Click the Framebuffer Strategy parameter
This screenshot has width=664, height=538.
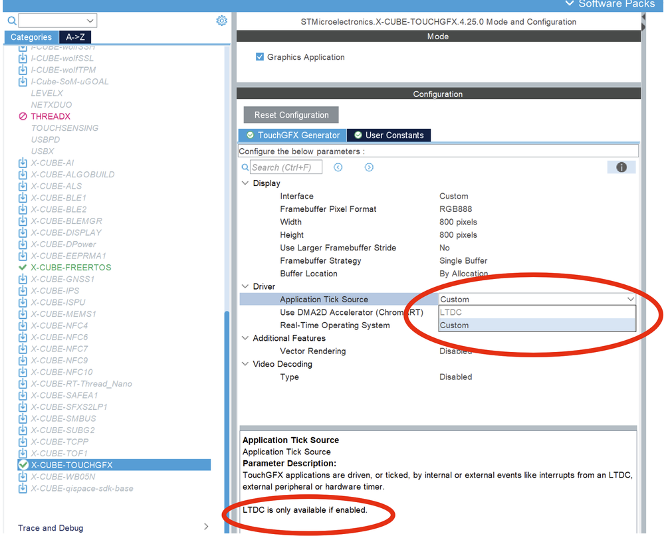[x=320, y=261]
